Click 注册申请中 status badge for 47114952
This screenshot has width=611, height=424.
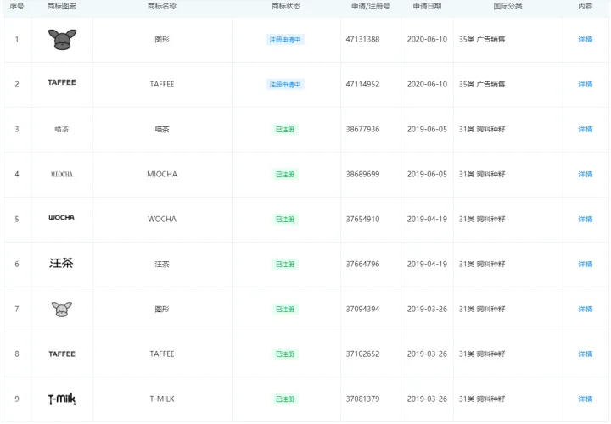pyautogui.click(x=285, y=85)
